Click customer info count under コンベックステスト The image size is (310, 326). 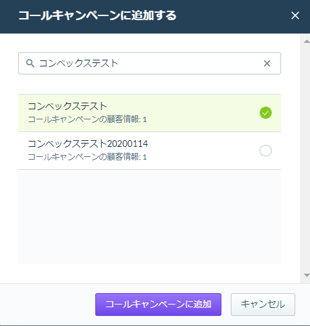[x=87, y=119]
